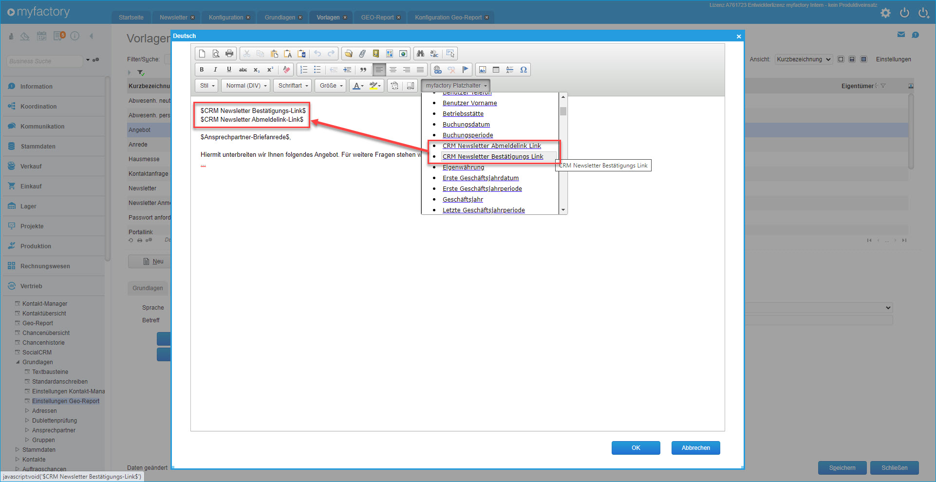Enable center text alignment
Screen dimensions: 936x482
point(393,70)
